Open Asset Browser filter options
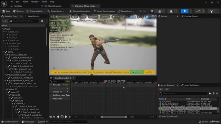 tap(214, 93)
